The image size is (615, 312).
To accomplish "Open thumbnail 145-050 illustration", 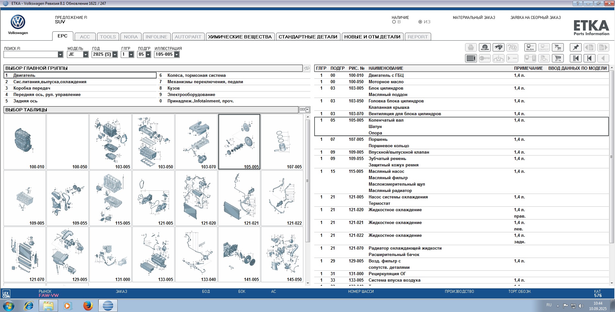I will click(282, 254).
